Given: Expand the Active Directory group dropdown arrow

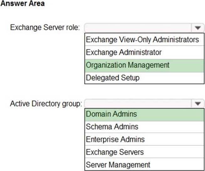Looking at the screenshot, I should [x=197, y=103].
